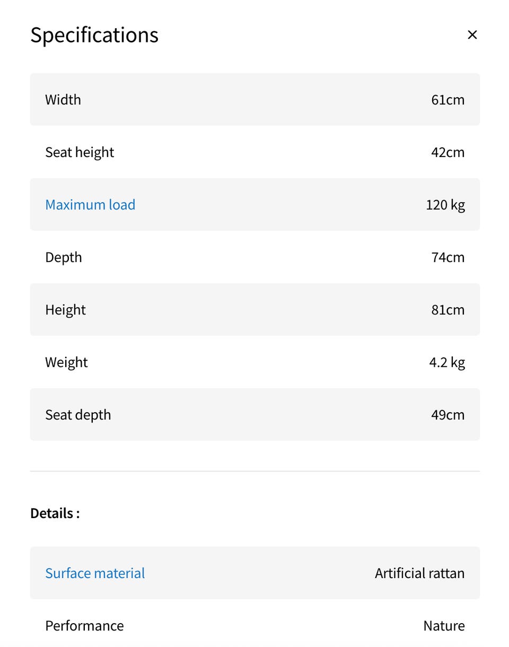Open the Maximum load link
The height and width of the screenshot is (647, 509).
point(90,205)
